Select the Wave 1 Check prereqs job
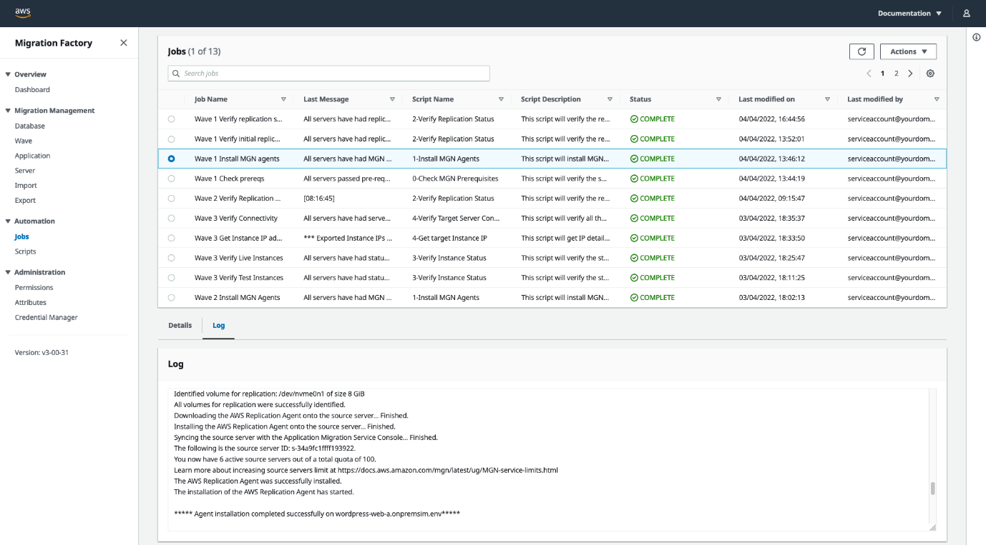This screenshot has height=545, width=986. pyautogui.click(x=171, y=178)
